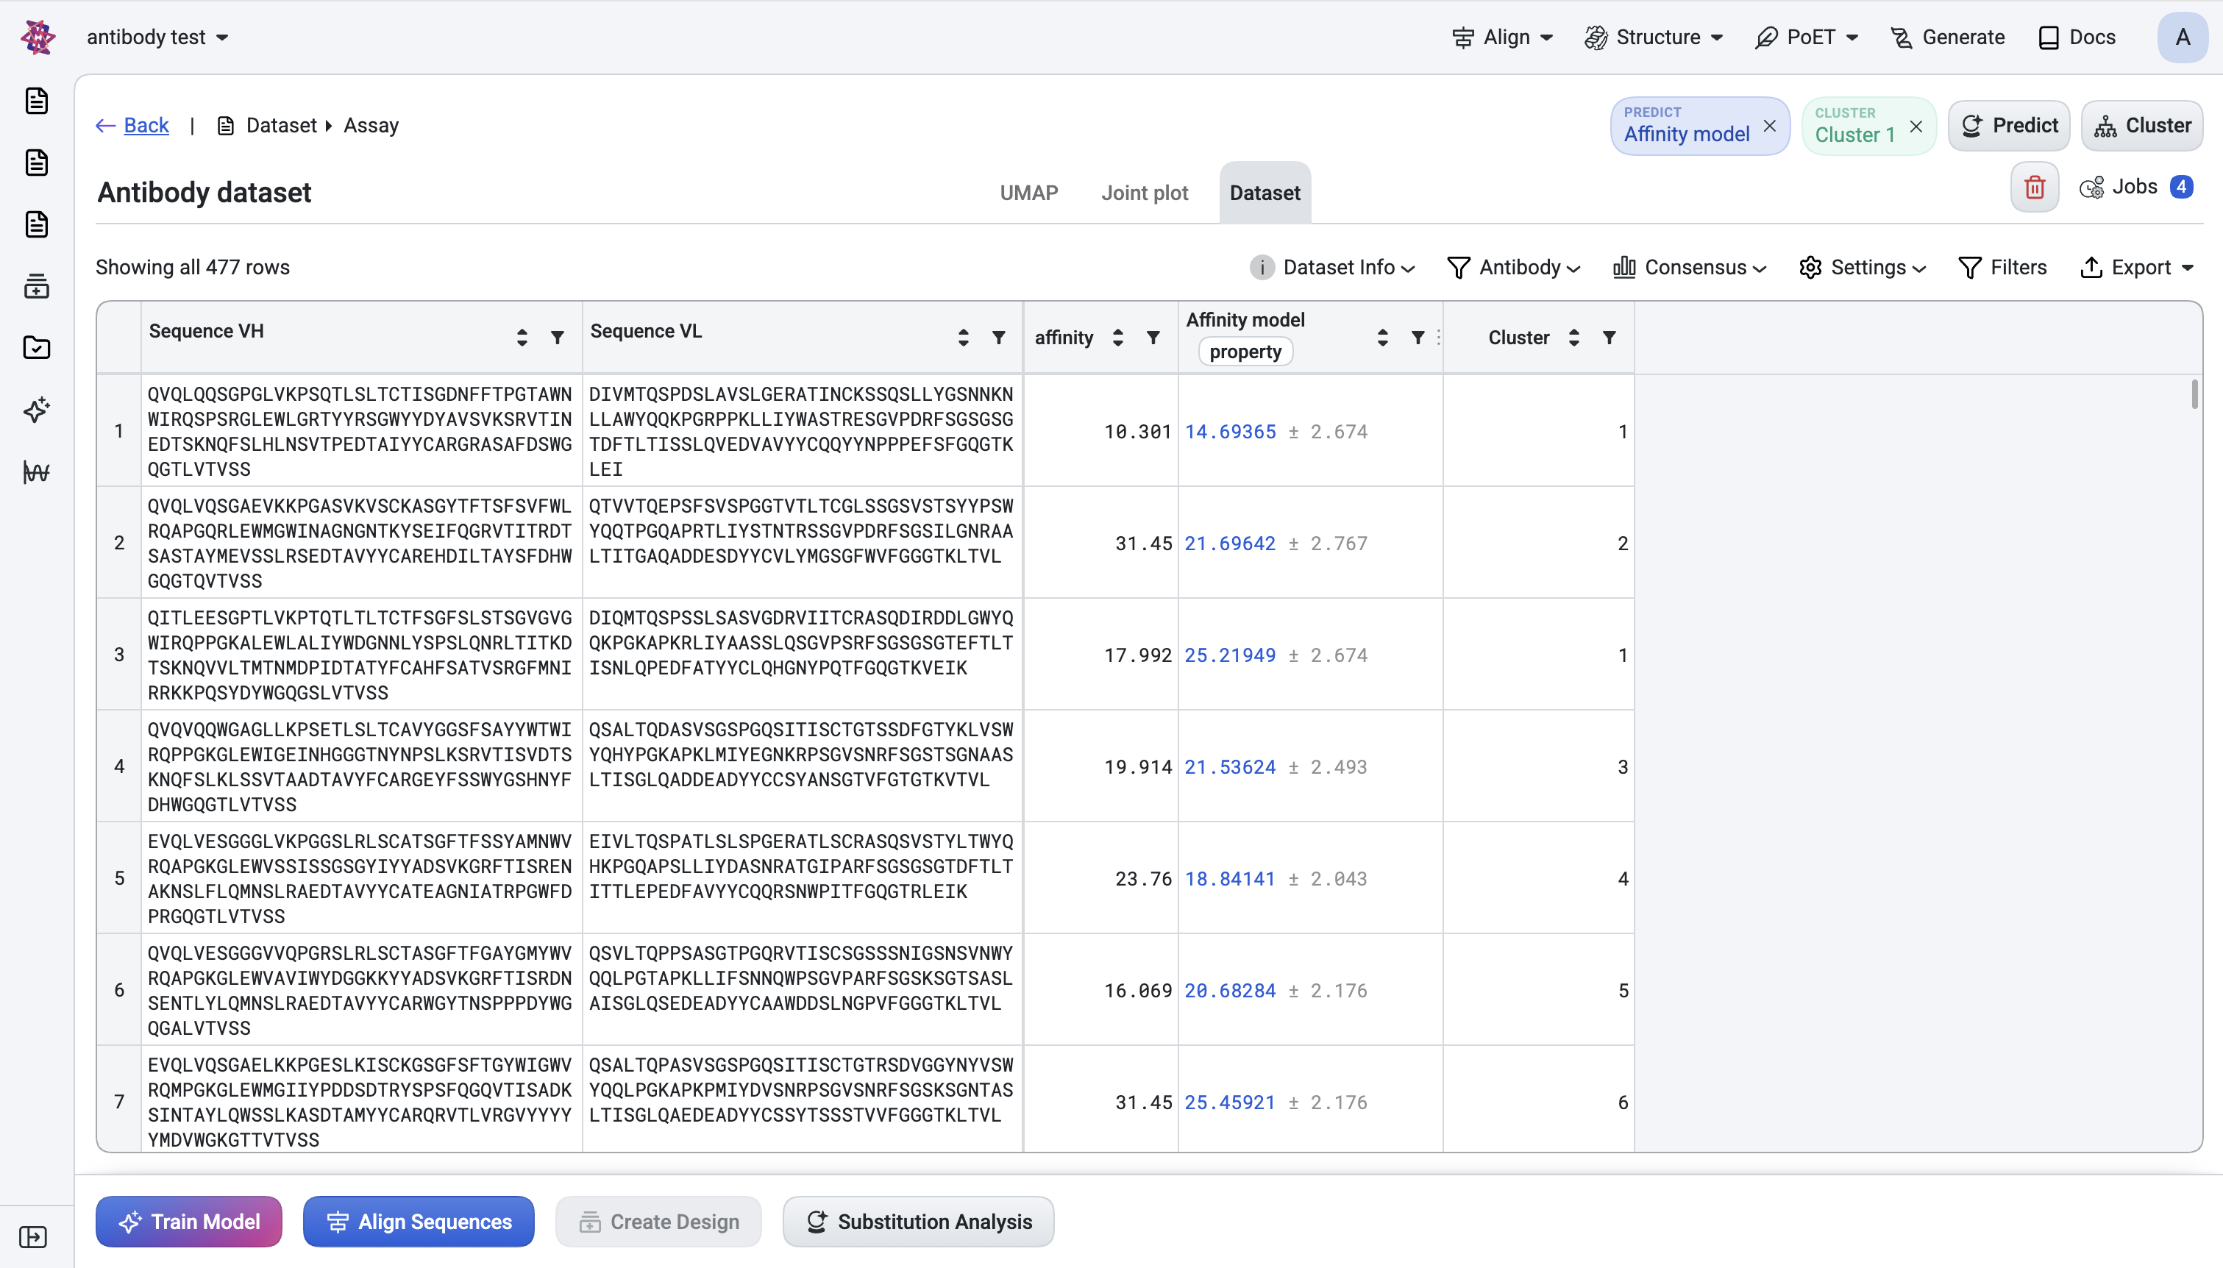Screen dimensions: 2223x1268
Task: Expand the Dataset Info dropdown
Action: point(1332,268)
